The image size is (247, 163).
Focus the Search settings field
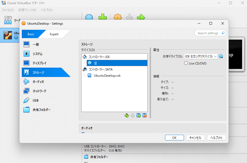[x=210, y=33]
